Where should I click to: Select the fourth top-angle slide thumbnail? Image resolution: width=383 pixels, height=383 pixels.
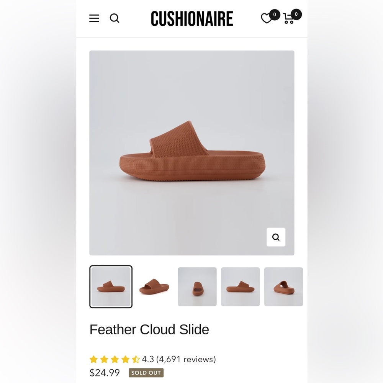point(241,286)
